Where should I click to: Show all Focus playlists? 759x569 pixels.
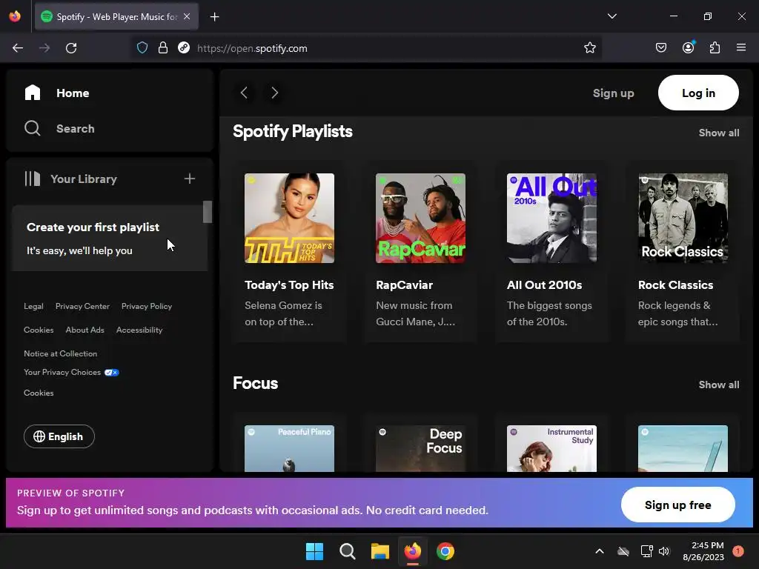719,385
